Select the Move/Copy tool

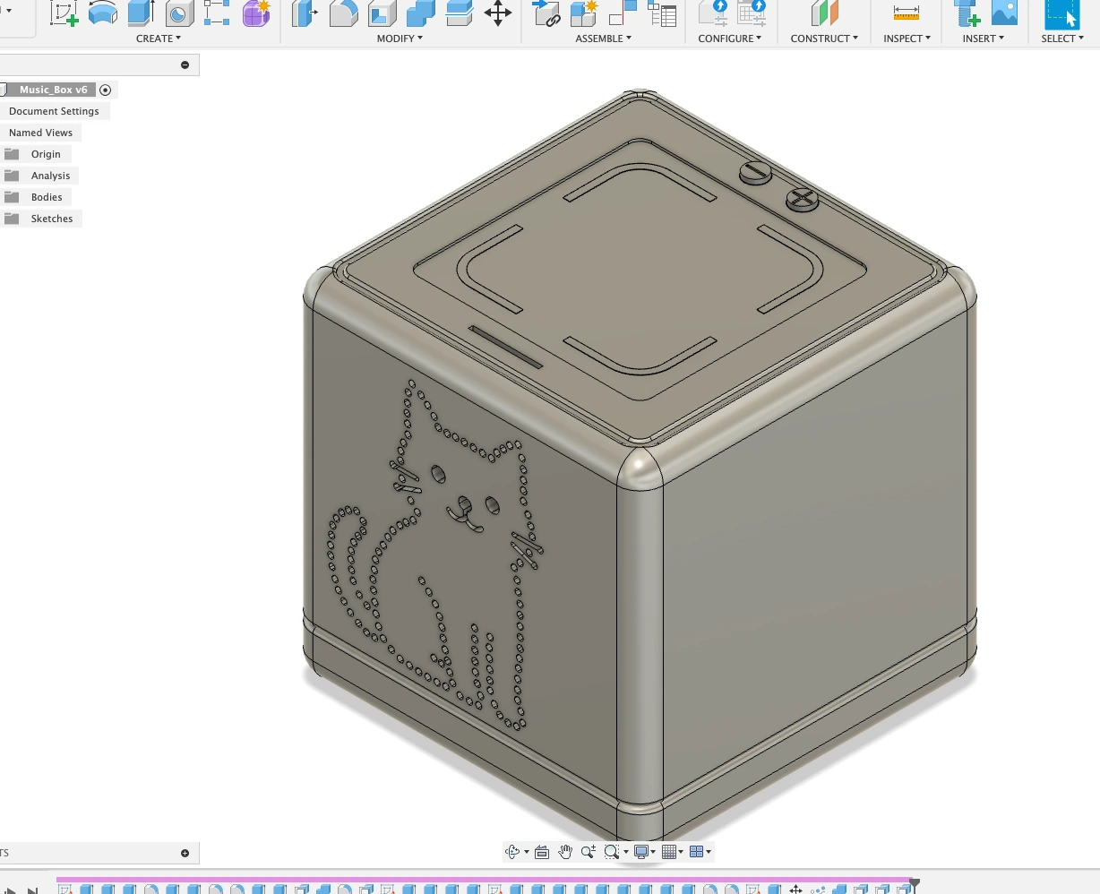click(498, 13)
